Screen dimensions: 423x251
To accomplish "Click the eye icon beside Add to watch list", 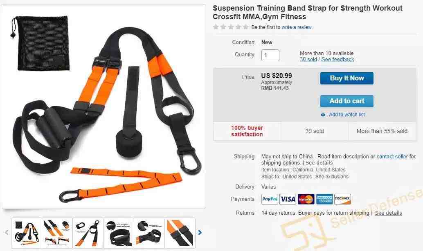I will [323, 115].
